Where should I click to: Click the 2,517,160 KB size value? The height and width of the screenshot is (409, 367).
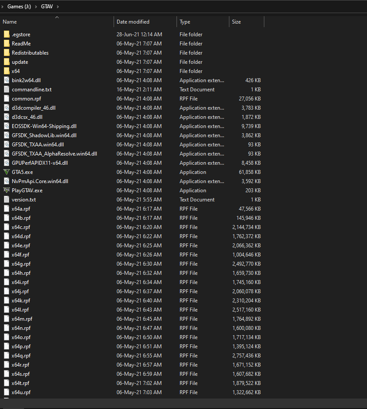246,310
